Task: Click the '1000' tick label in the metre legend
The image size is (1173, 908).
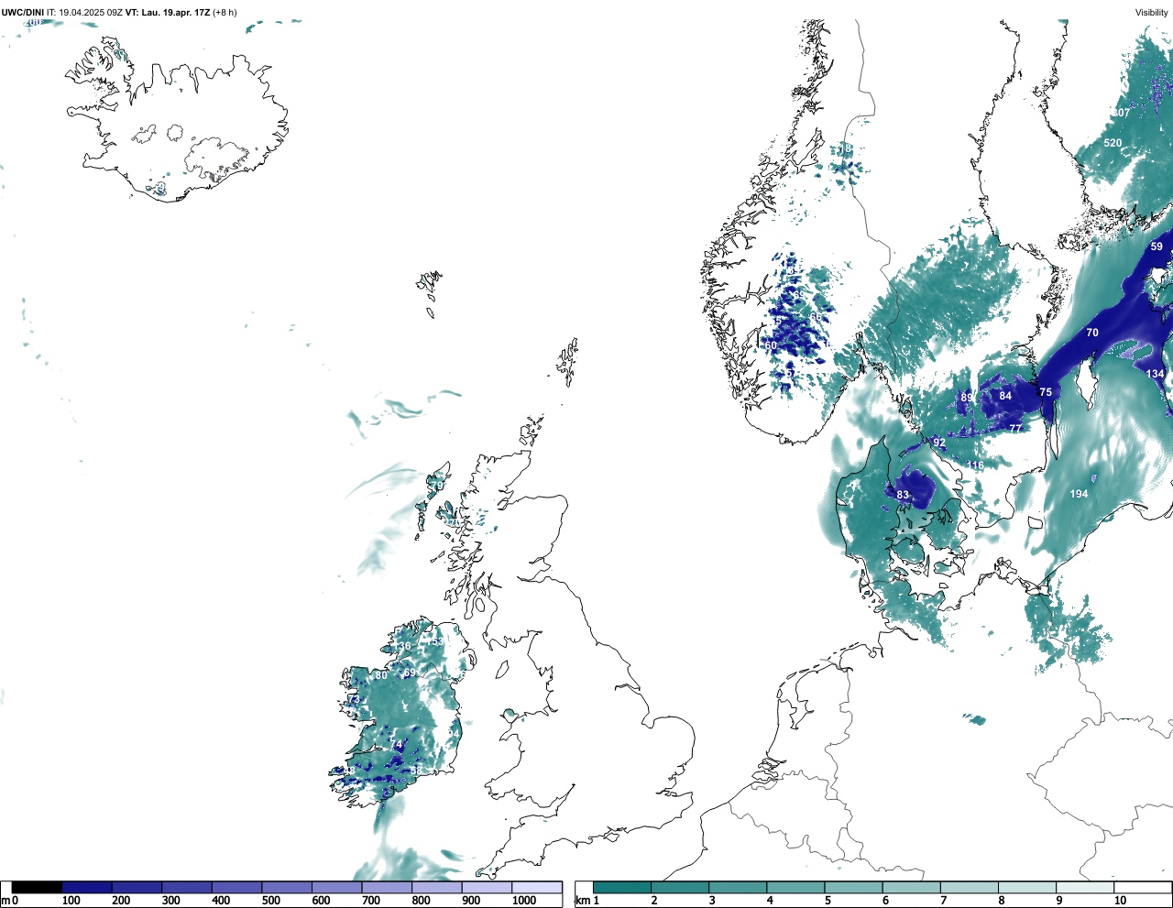Action: coord(524,901)
